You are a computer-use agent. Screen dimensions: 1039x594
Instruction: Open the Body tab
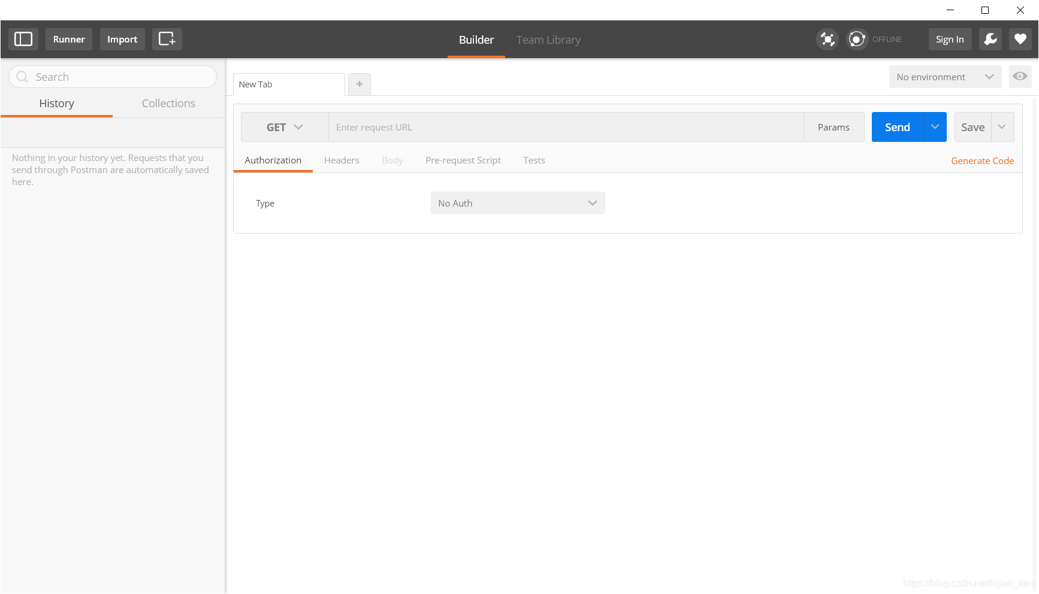392,160
